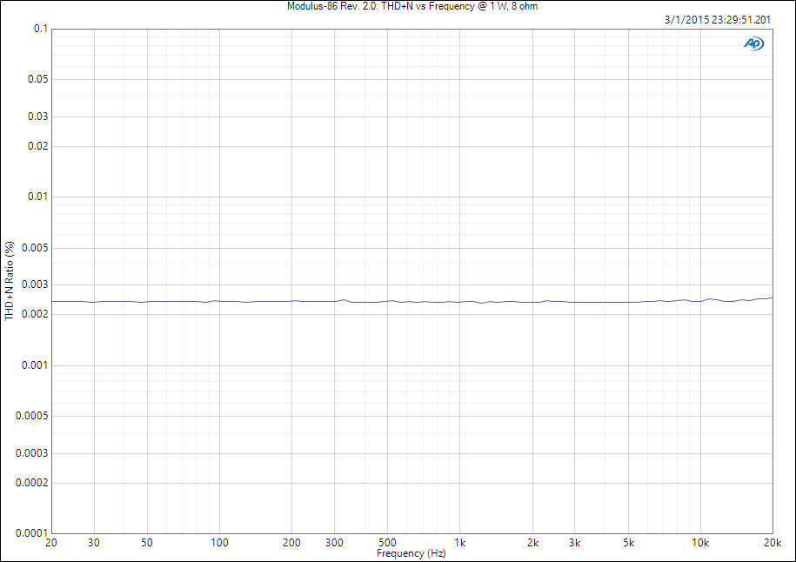Viewport: 796px width, 562px height.
Task: Click the X-axis tick label 200
Action: point(292,543)
